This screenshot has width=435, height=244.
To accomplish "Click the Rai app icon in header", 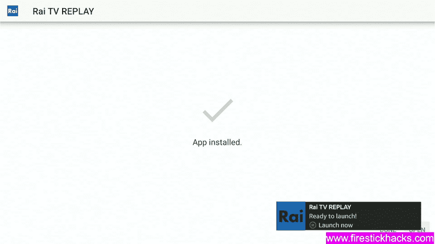I will click(13, 11).
